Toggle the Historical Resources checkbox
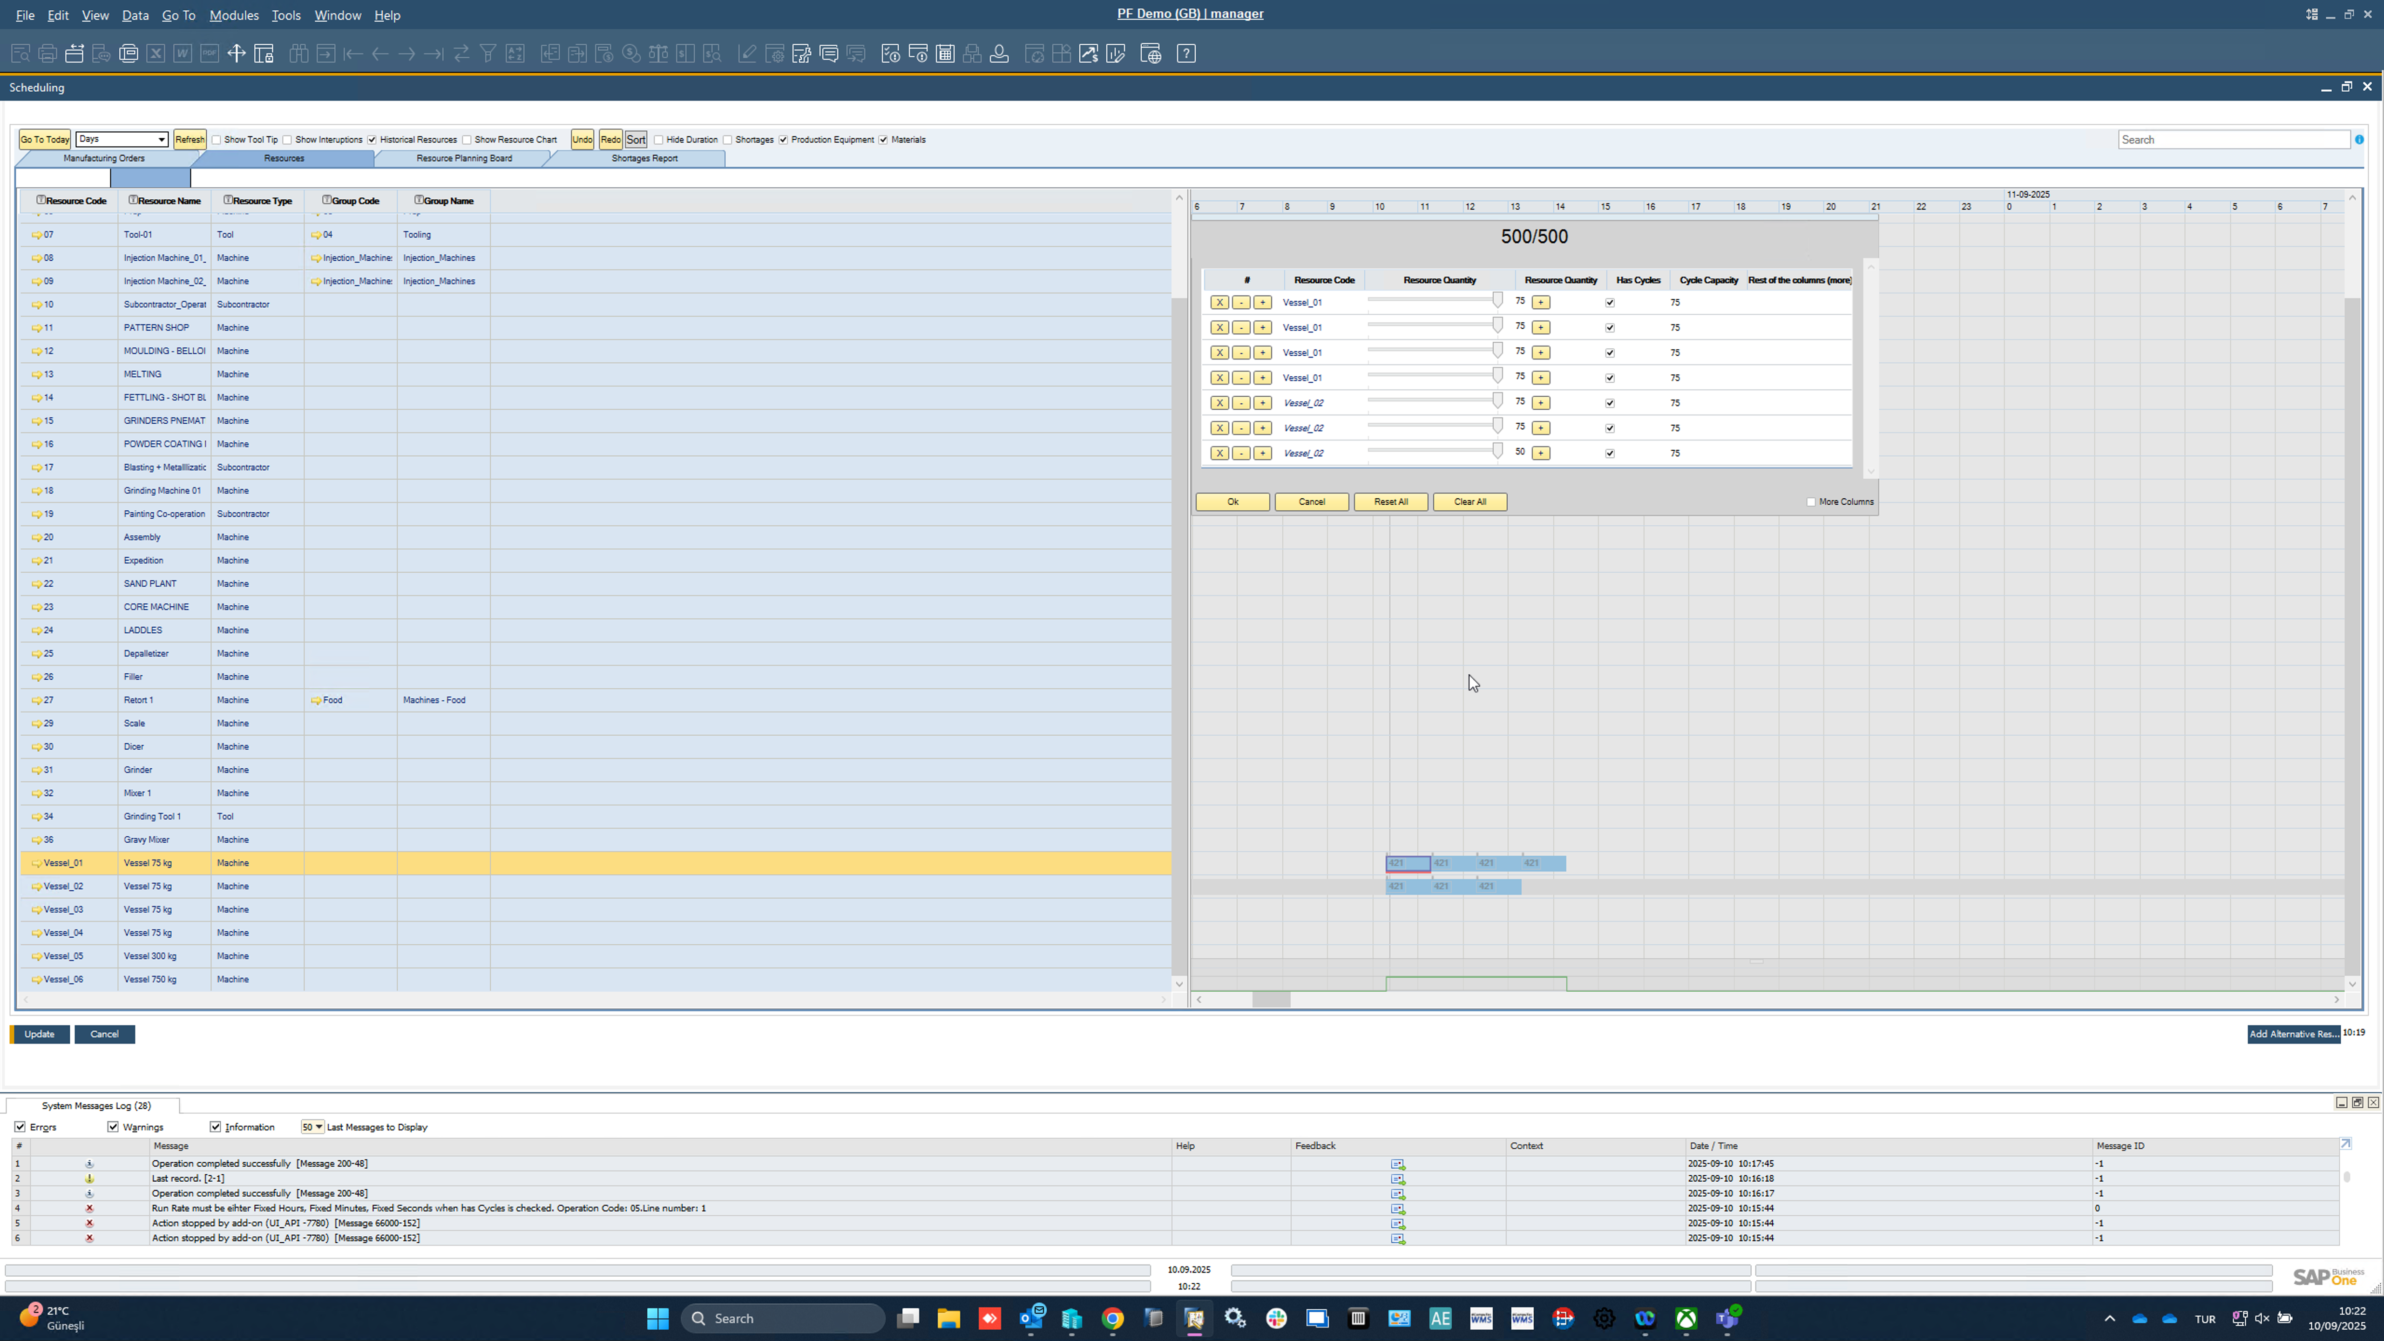This screenshot has height=1341, width=2384. [372, 141]
